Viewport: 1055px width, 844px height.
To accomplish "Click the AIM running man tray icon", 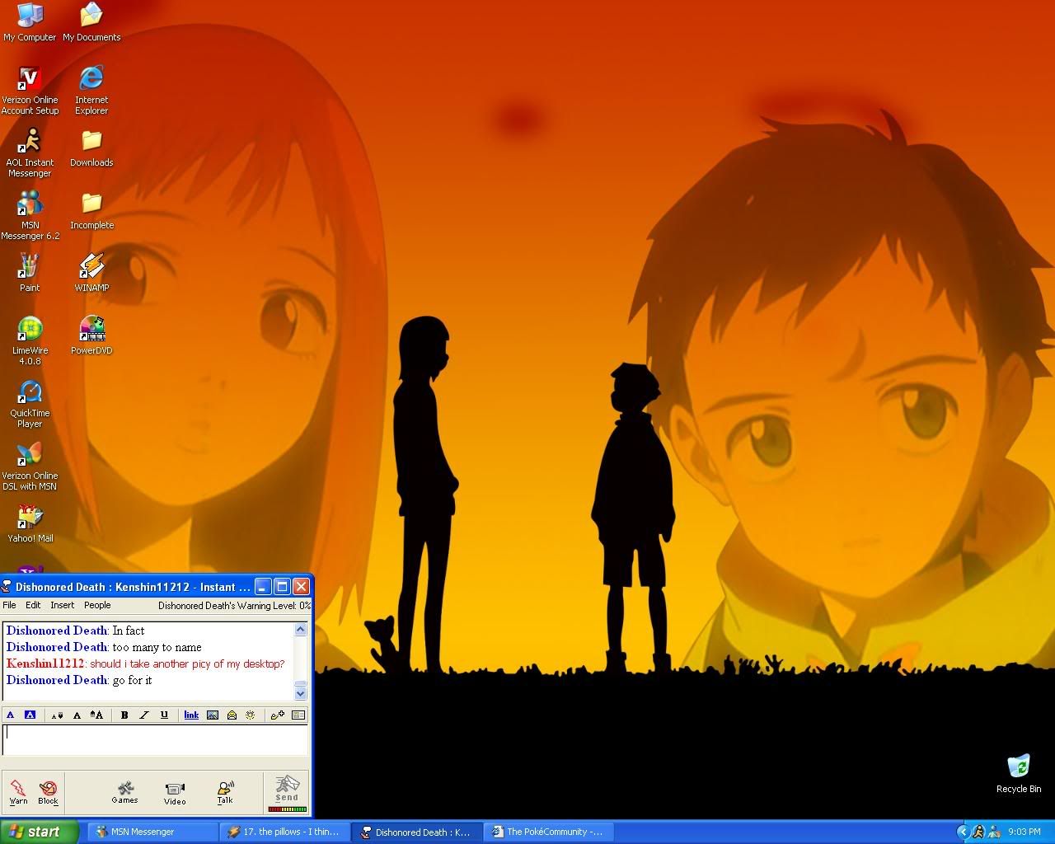I will pyautogui.click(x=978, y=832).
